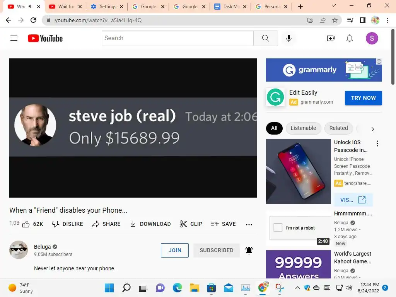Image resolution: width=396 pixels, height=297 pixels.
Task: Open the YouTube hamburger guide menu
Action: coord(14,38)
